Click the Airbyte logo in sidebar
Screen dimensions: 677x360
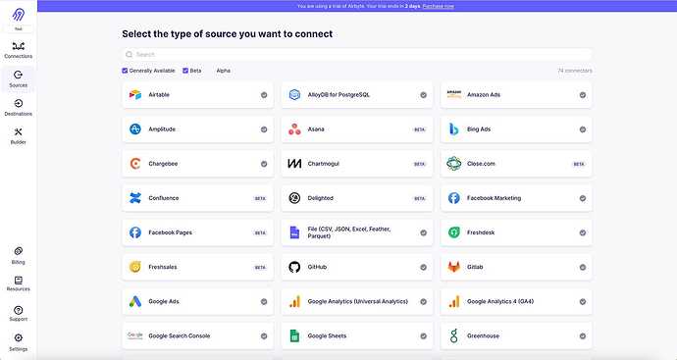[18, 15]
